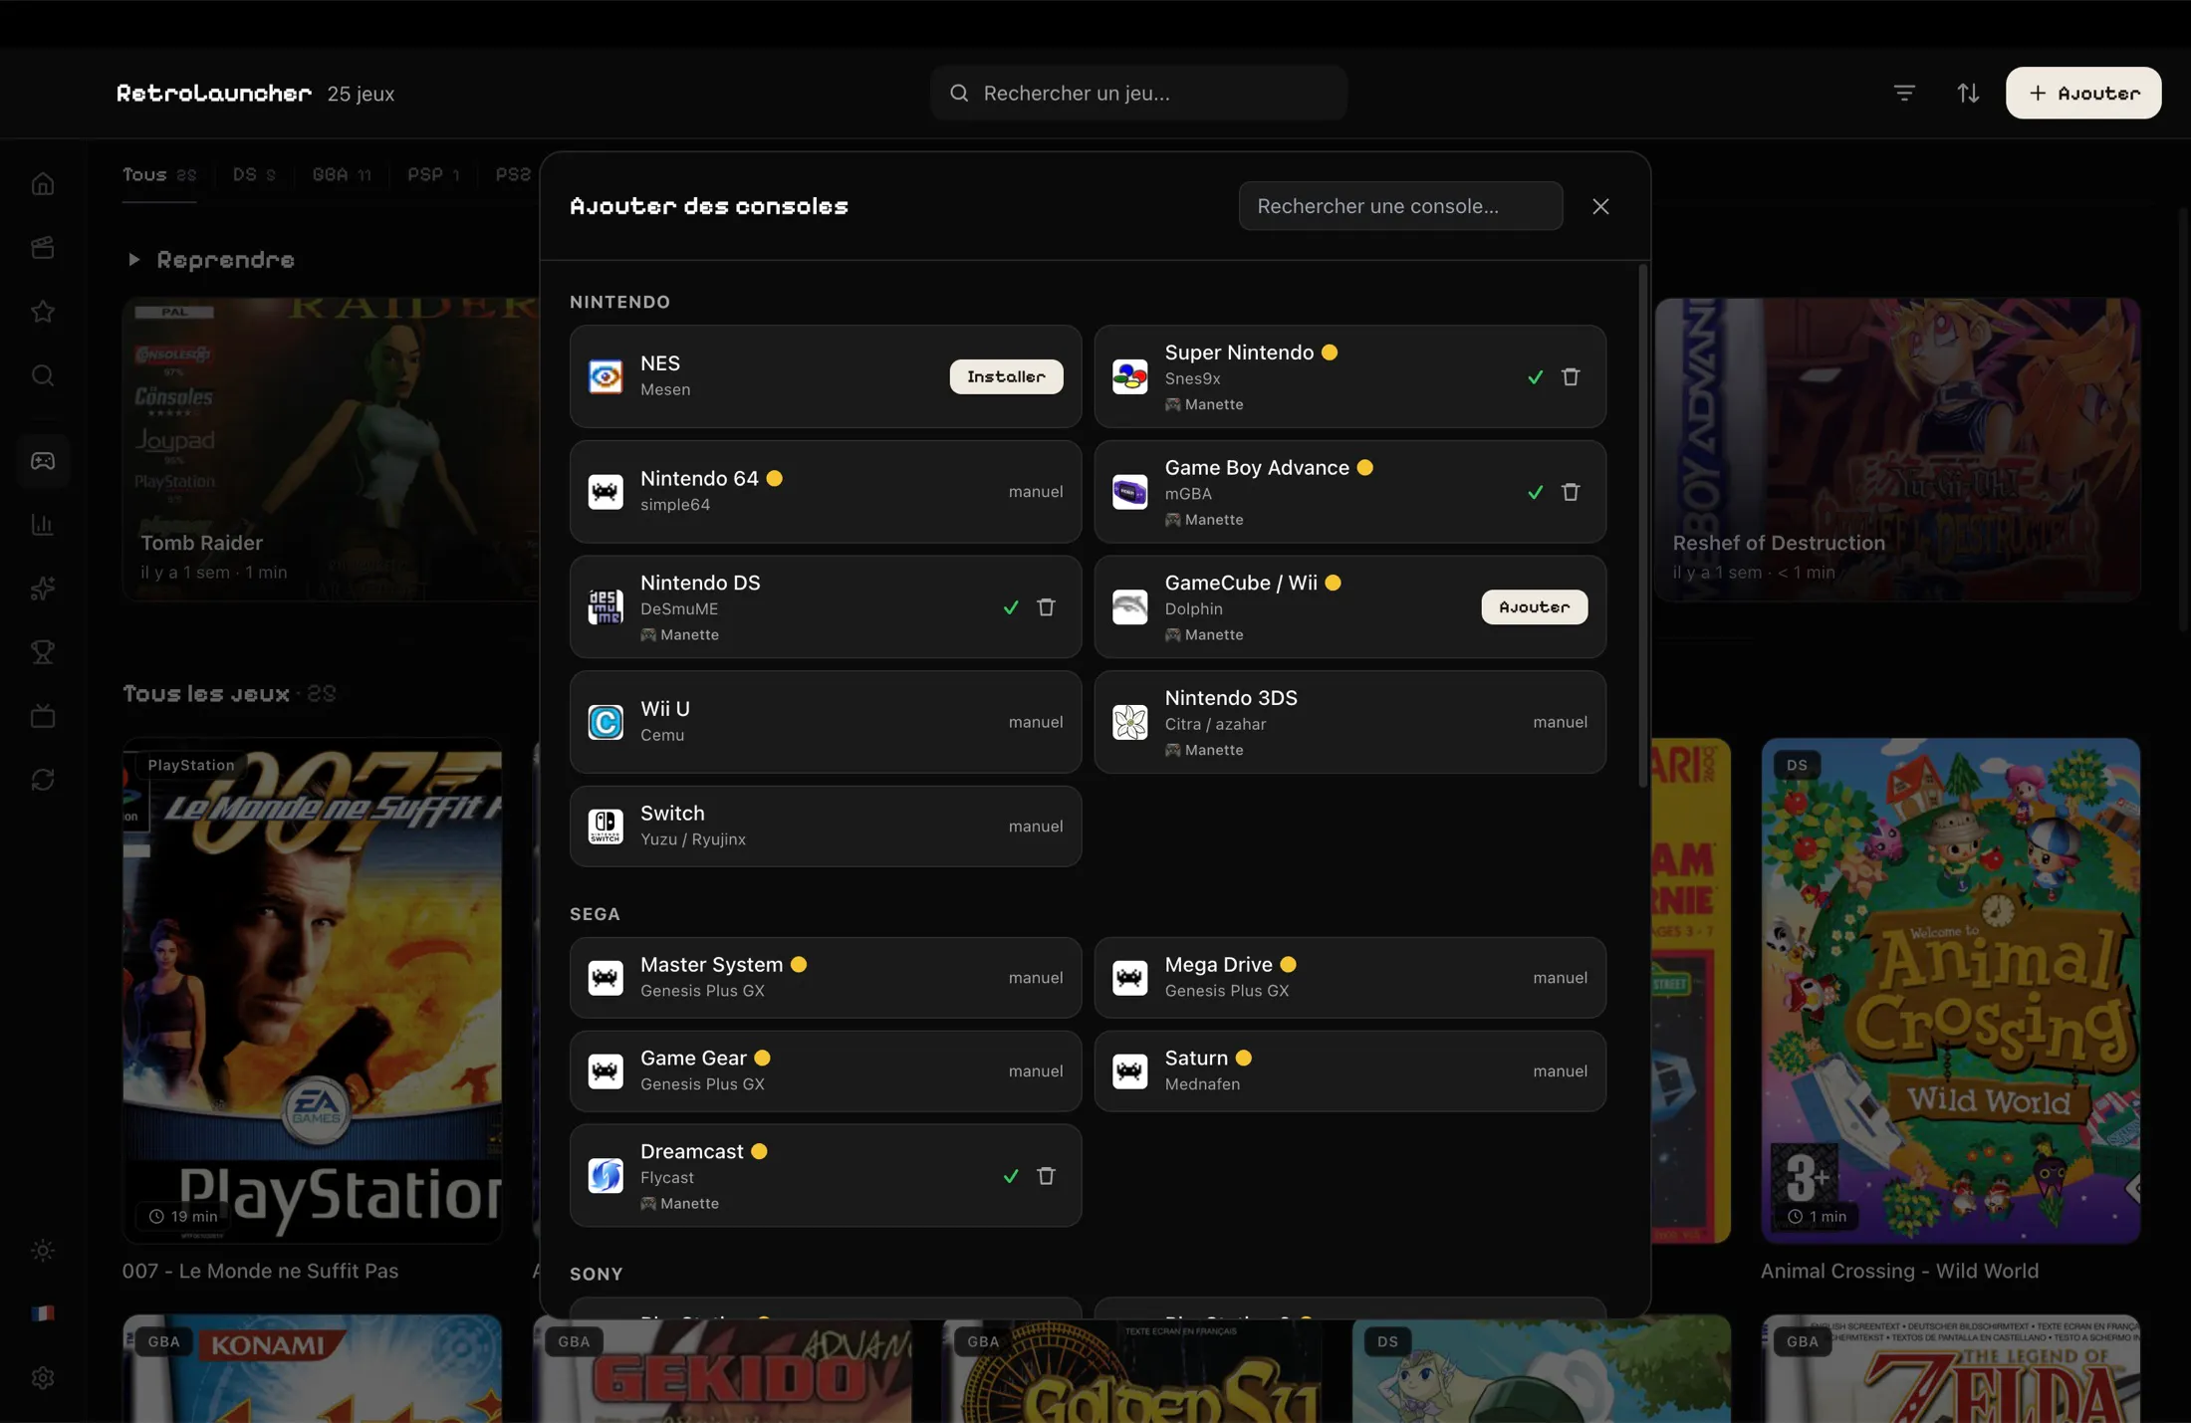Click the Flycast Dreamcast icon
This screenshot has width=2191, height=1423.
click(x=606, y=1176)
